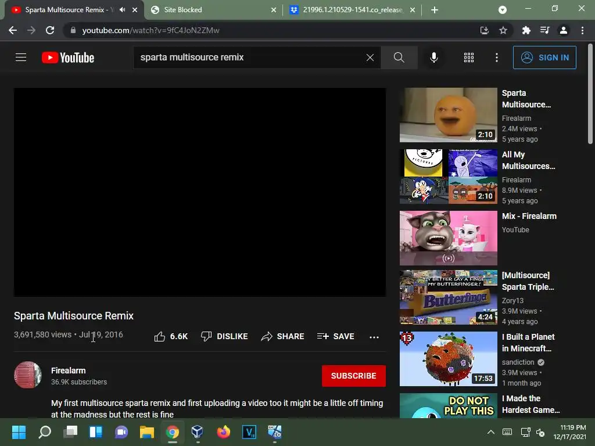
Task: Open Chrome profile icon
Action: pyautogui.click(x=564, y=30)
